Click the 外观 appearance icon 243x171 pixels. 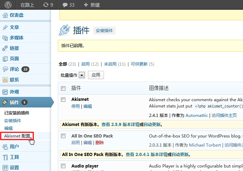coord(5,92)
